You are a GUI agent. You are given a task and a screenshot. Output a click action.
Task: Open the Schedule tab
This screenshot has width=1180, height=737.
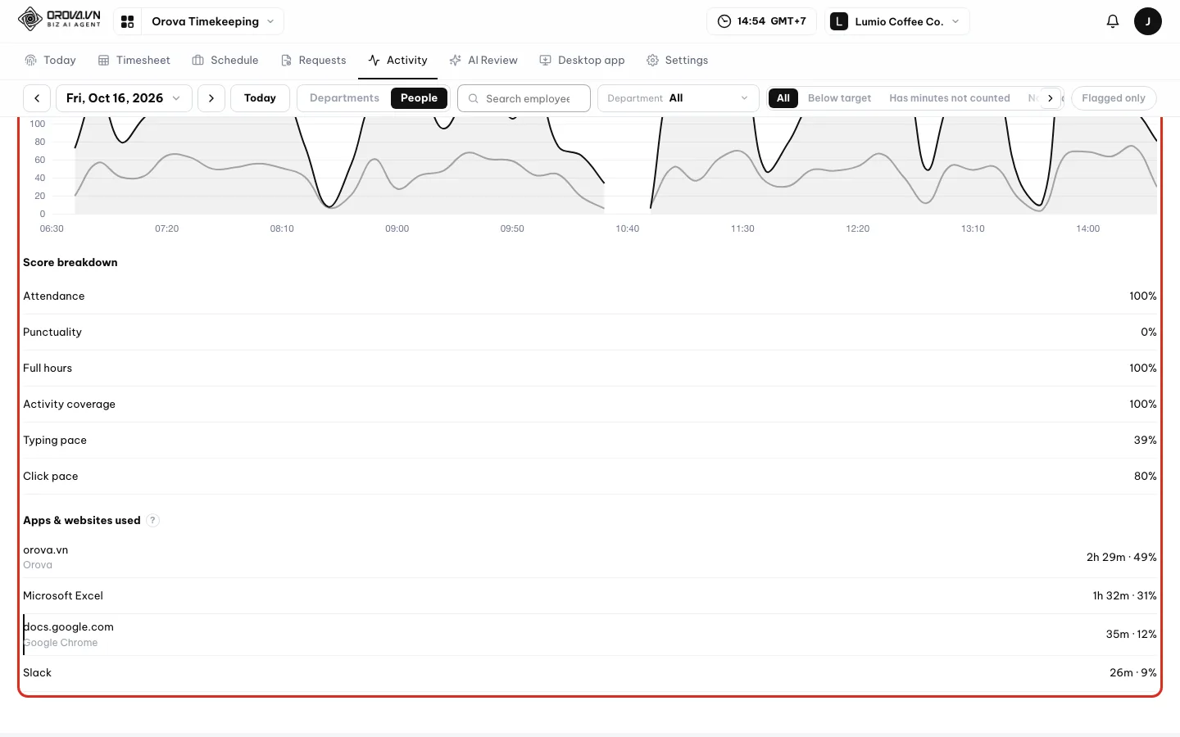[x=225, y=61]
